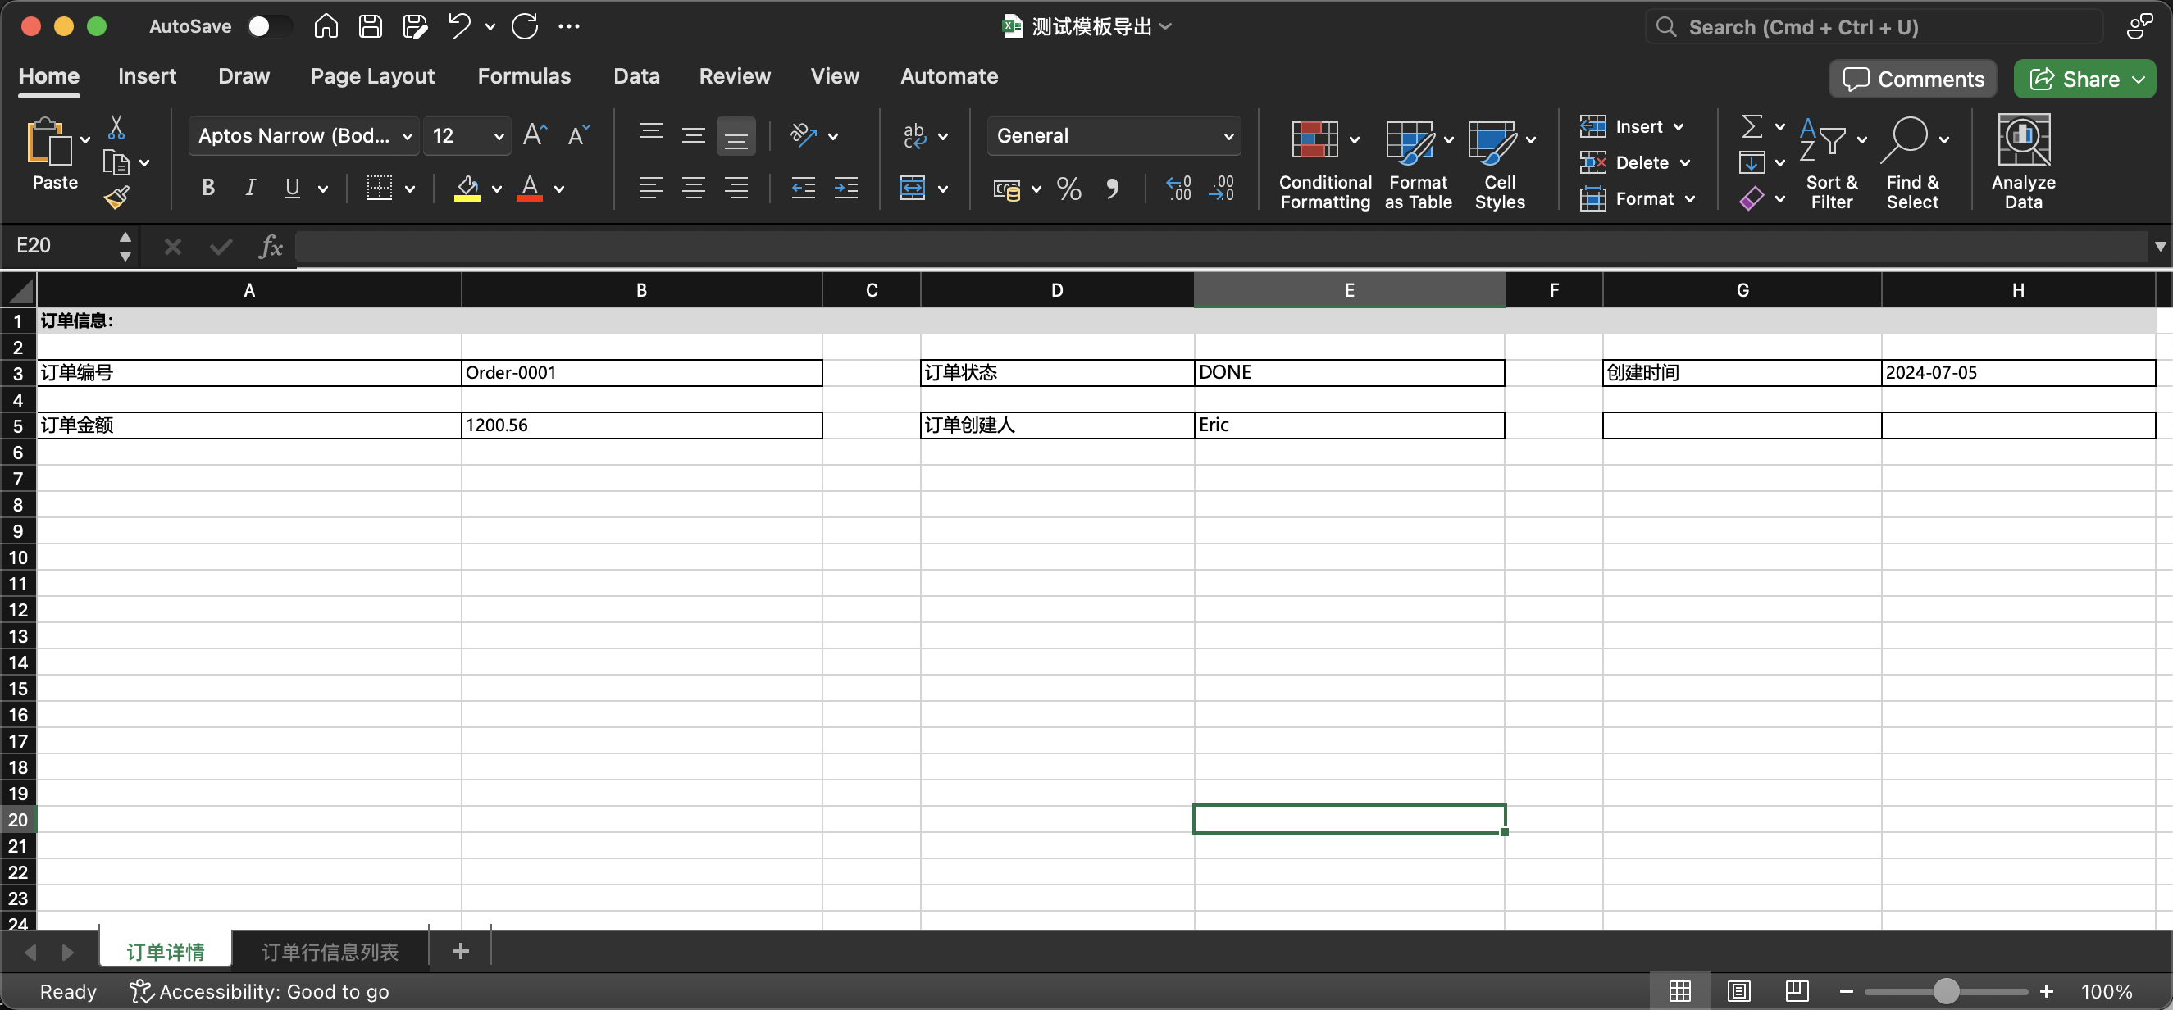Click the Decrease Indent icon

point(803,188)
